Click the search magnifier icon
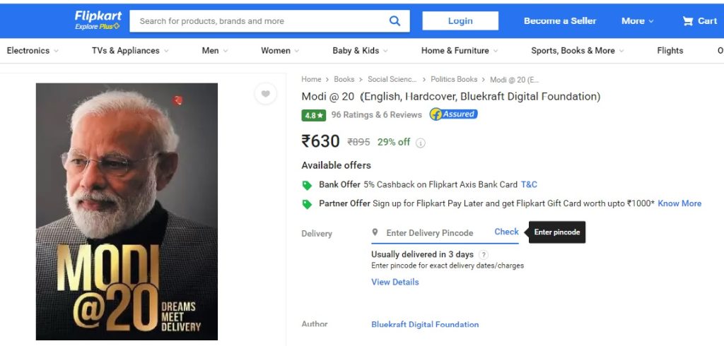 pos(395,21)
